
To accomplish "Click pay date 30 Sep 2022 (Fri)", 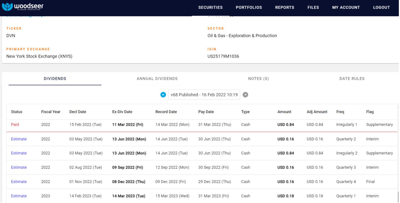I will [x=213, y=167].
